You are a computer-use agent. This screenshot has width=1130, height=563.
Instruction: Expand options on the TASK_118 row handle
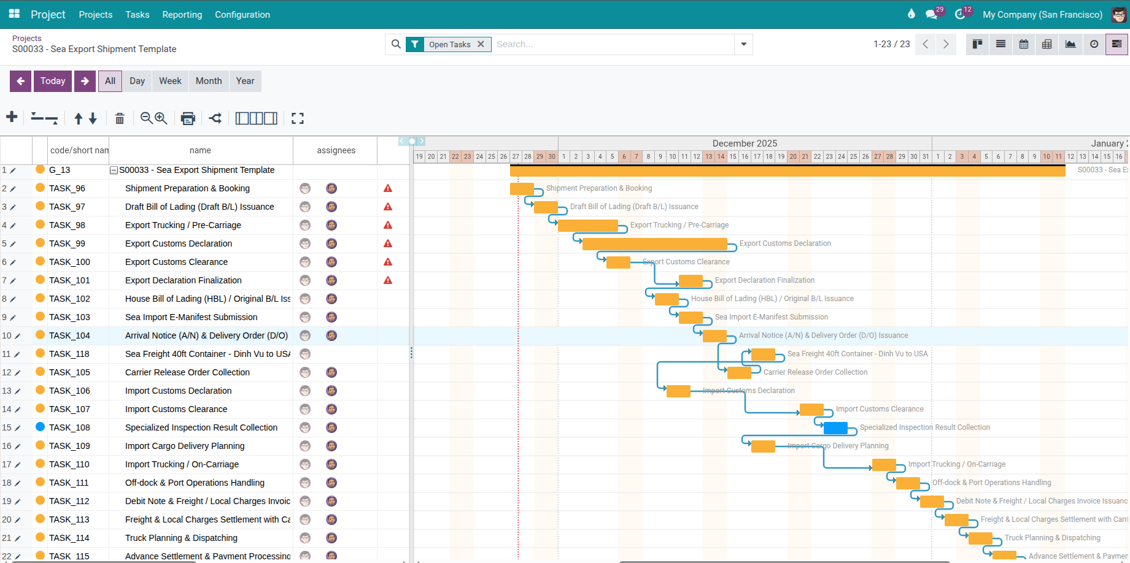[x=411, y=354]
